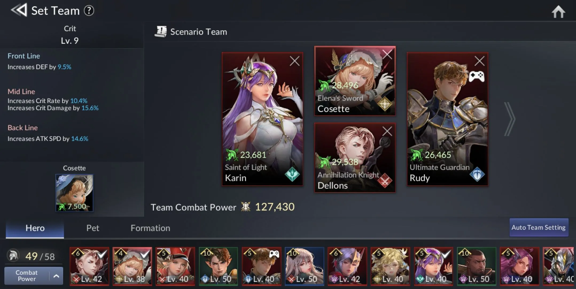Go to next team with right chevron

[x=509, y=119]
